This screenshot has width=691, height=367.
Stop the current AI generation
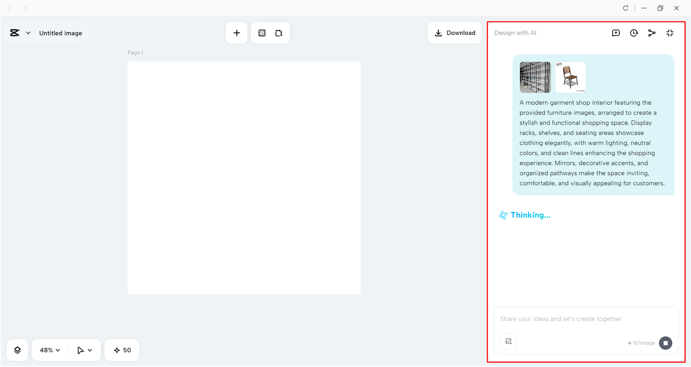(x=665, y=343)
